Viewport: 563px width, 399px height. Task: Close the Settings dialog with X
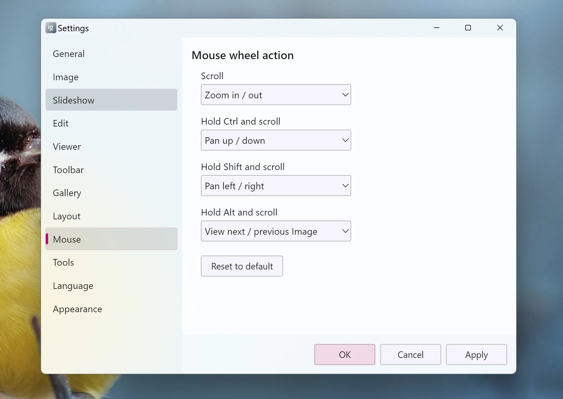(500, 28)
